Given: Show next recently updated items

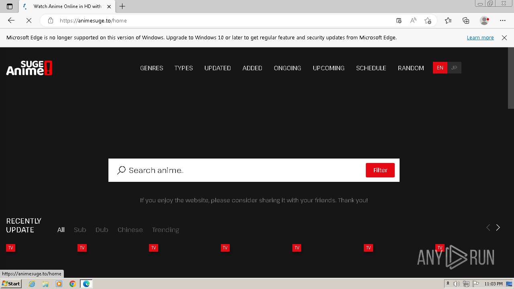Looking at the screenshot, I should pyautogui.click(x=498, y=228).
